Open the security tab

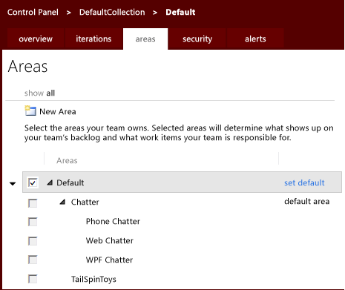197,39
